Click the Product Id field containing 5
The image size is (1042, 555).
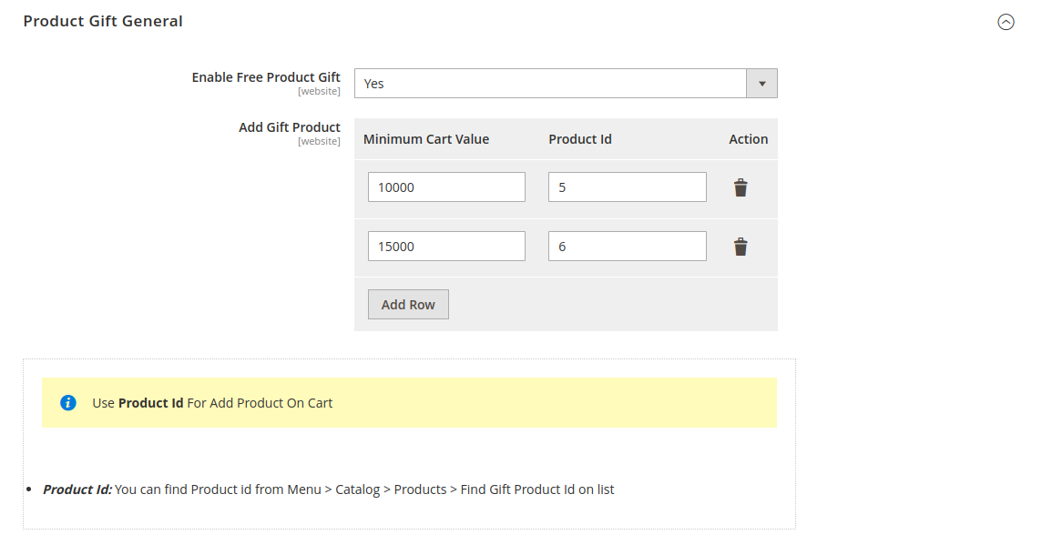coord(627,187)
